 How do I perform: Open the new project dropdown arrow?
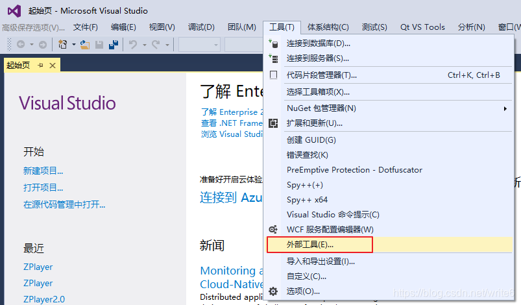pos(74,44)
